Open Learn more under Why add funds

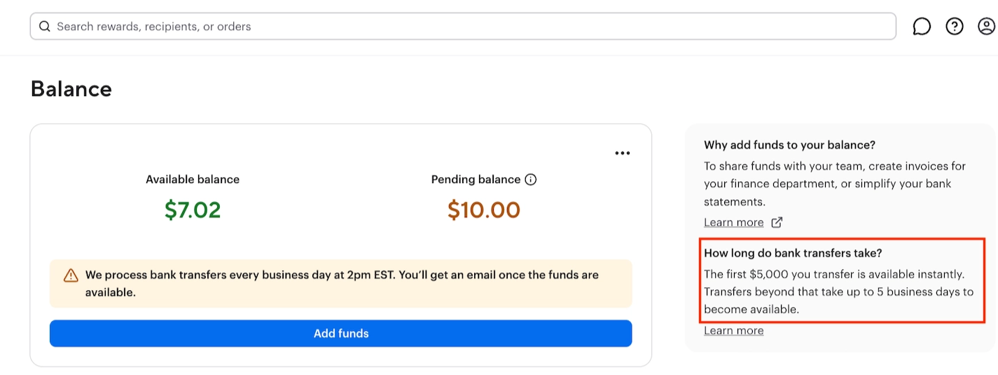(733, 222)
